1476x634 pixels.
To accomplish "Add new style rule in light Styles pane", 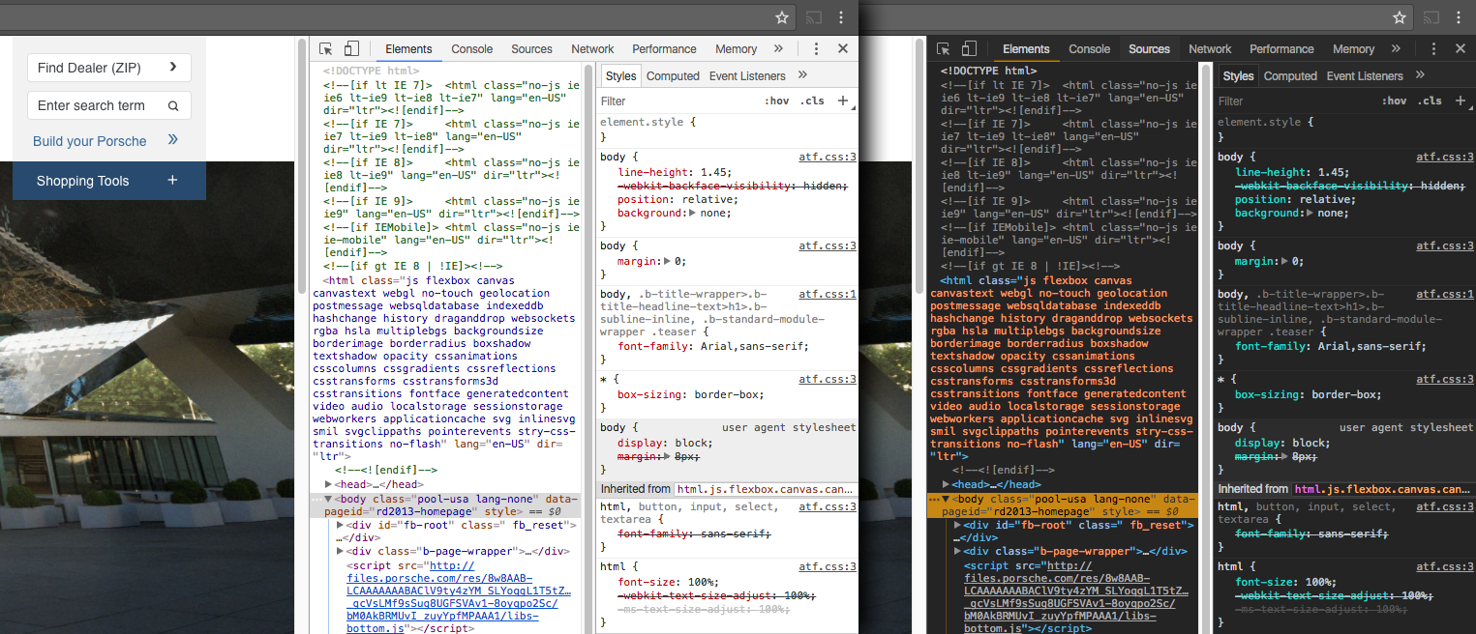I will coord(843,101).
